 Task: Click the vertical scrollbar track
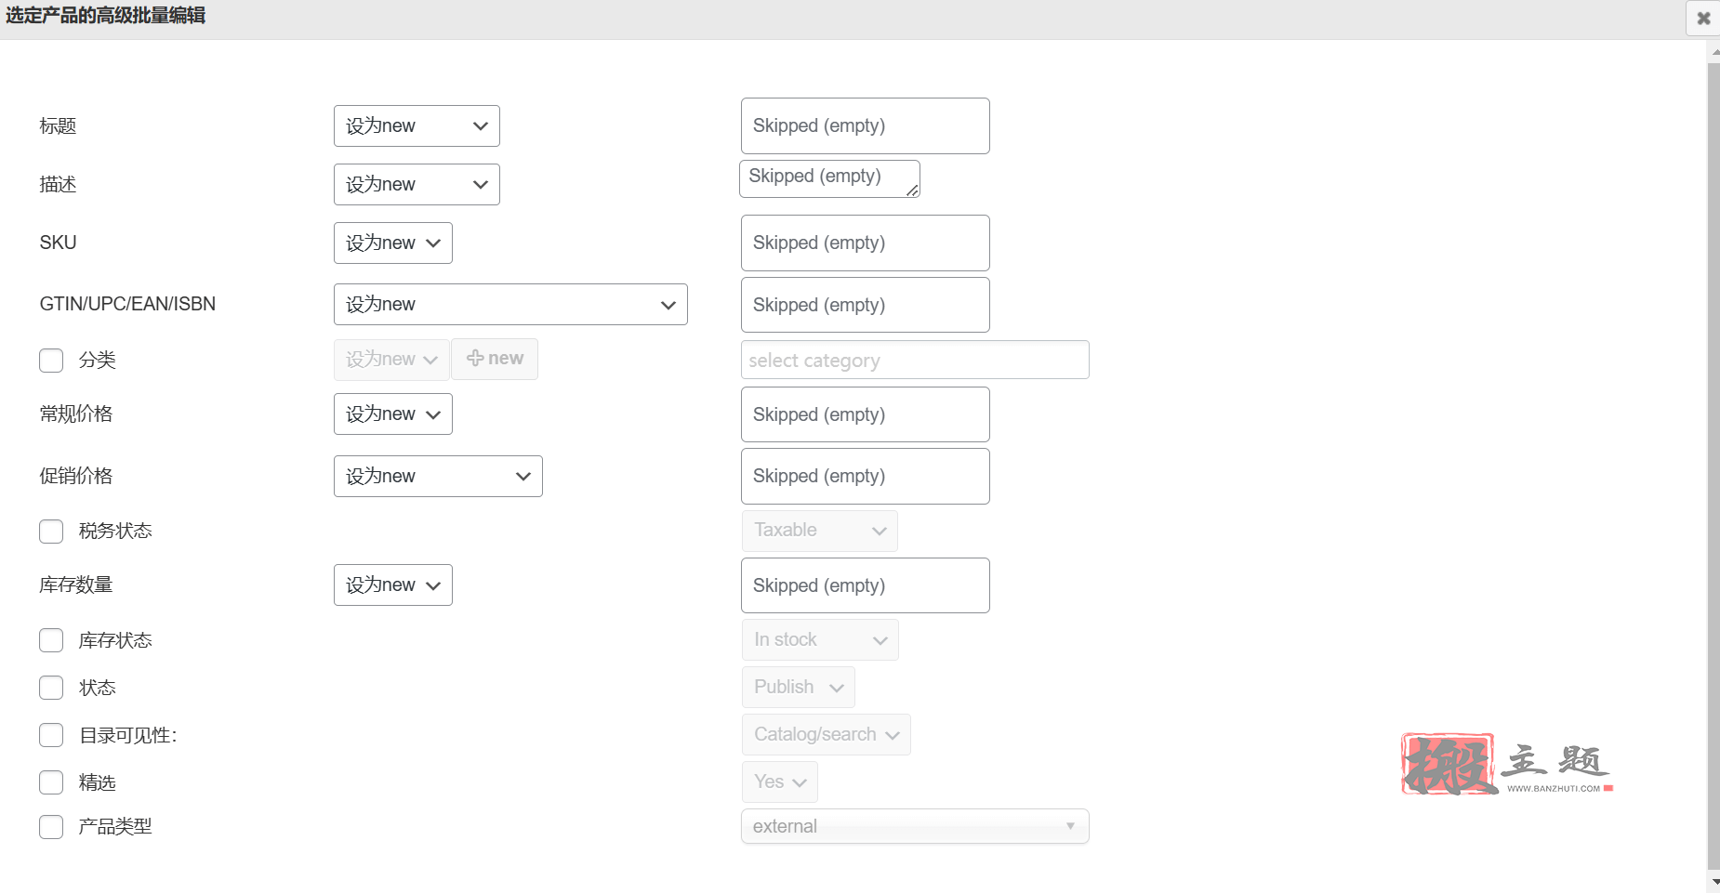(x=1713, y=465)
